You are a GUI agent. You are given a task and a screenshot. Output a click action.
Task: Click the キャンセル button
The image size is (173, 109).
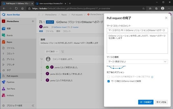click(161, 102)
